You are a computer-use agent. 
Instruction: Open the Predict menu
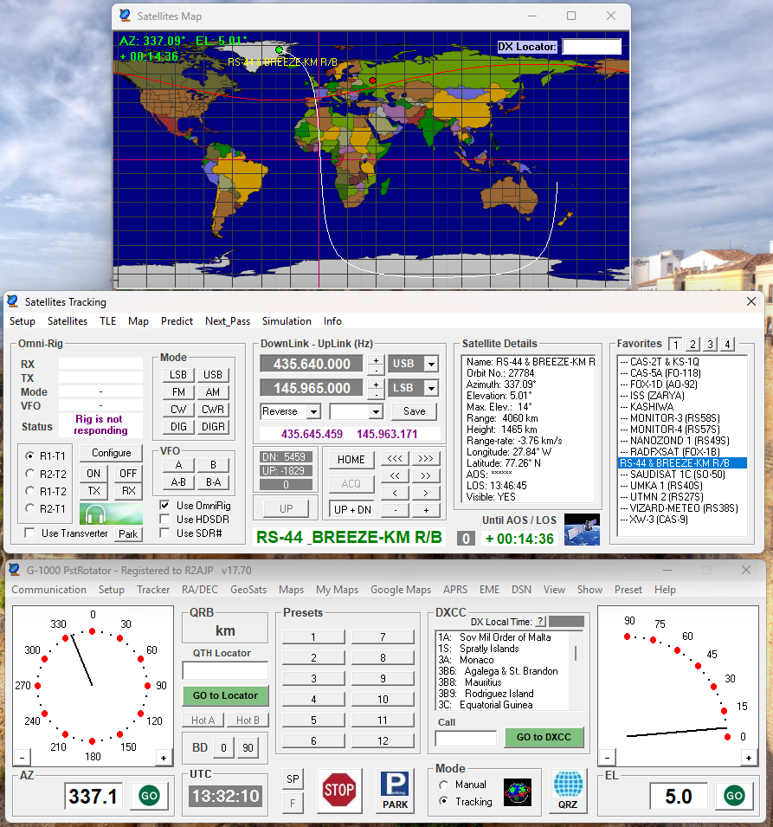[x=177, y=320]
